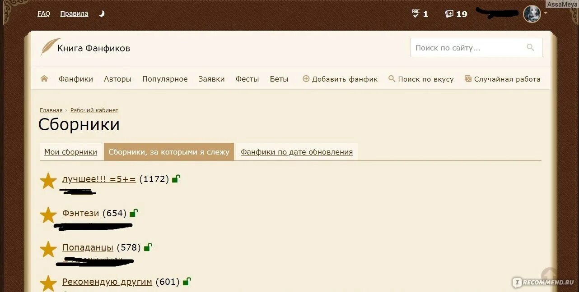Go to home via the house icon
The image size is (579, 292).
(44, 78)
